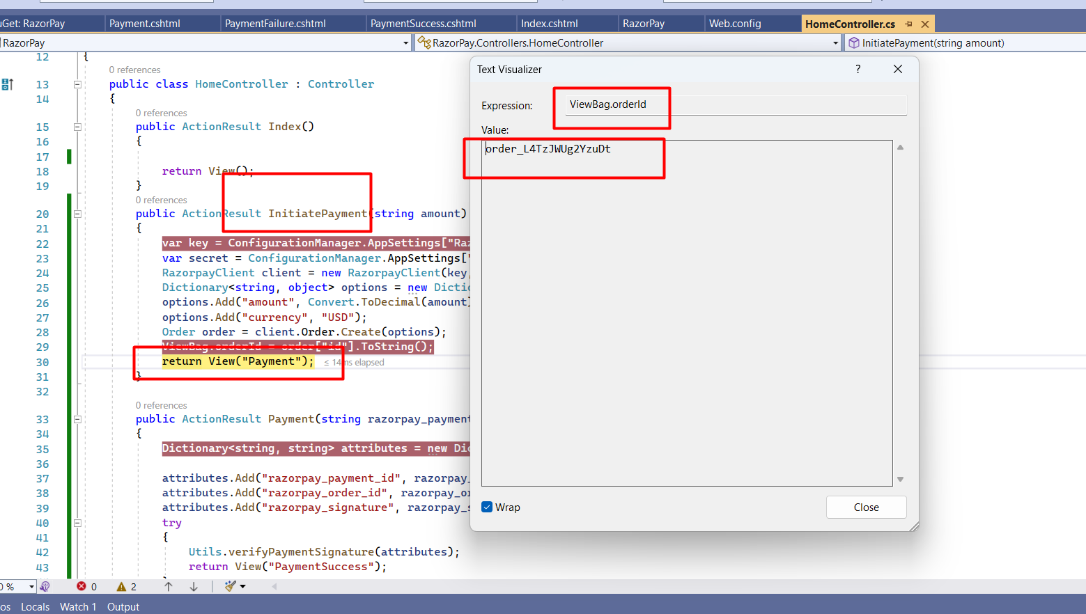Click '0 references' above Index method
The height and width of the screenshot is (614, 1086).
pyautogui.click(x=161, y=113)
